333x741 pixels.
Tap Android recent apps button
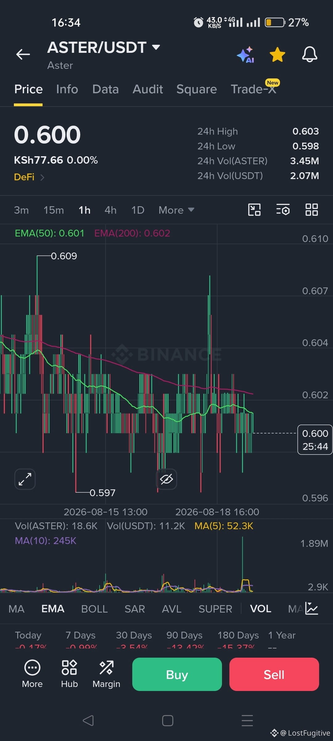point(247,720)
